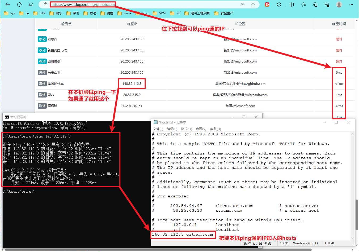Open the 编程 bookmarks folder
359x252 pixels.
pos(107,13)
